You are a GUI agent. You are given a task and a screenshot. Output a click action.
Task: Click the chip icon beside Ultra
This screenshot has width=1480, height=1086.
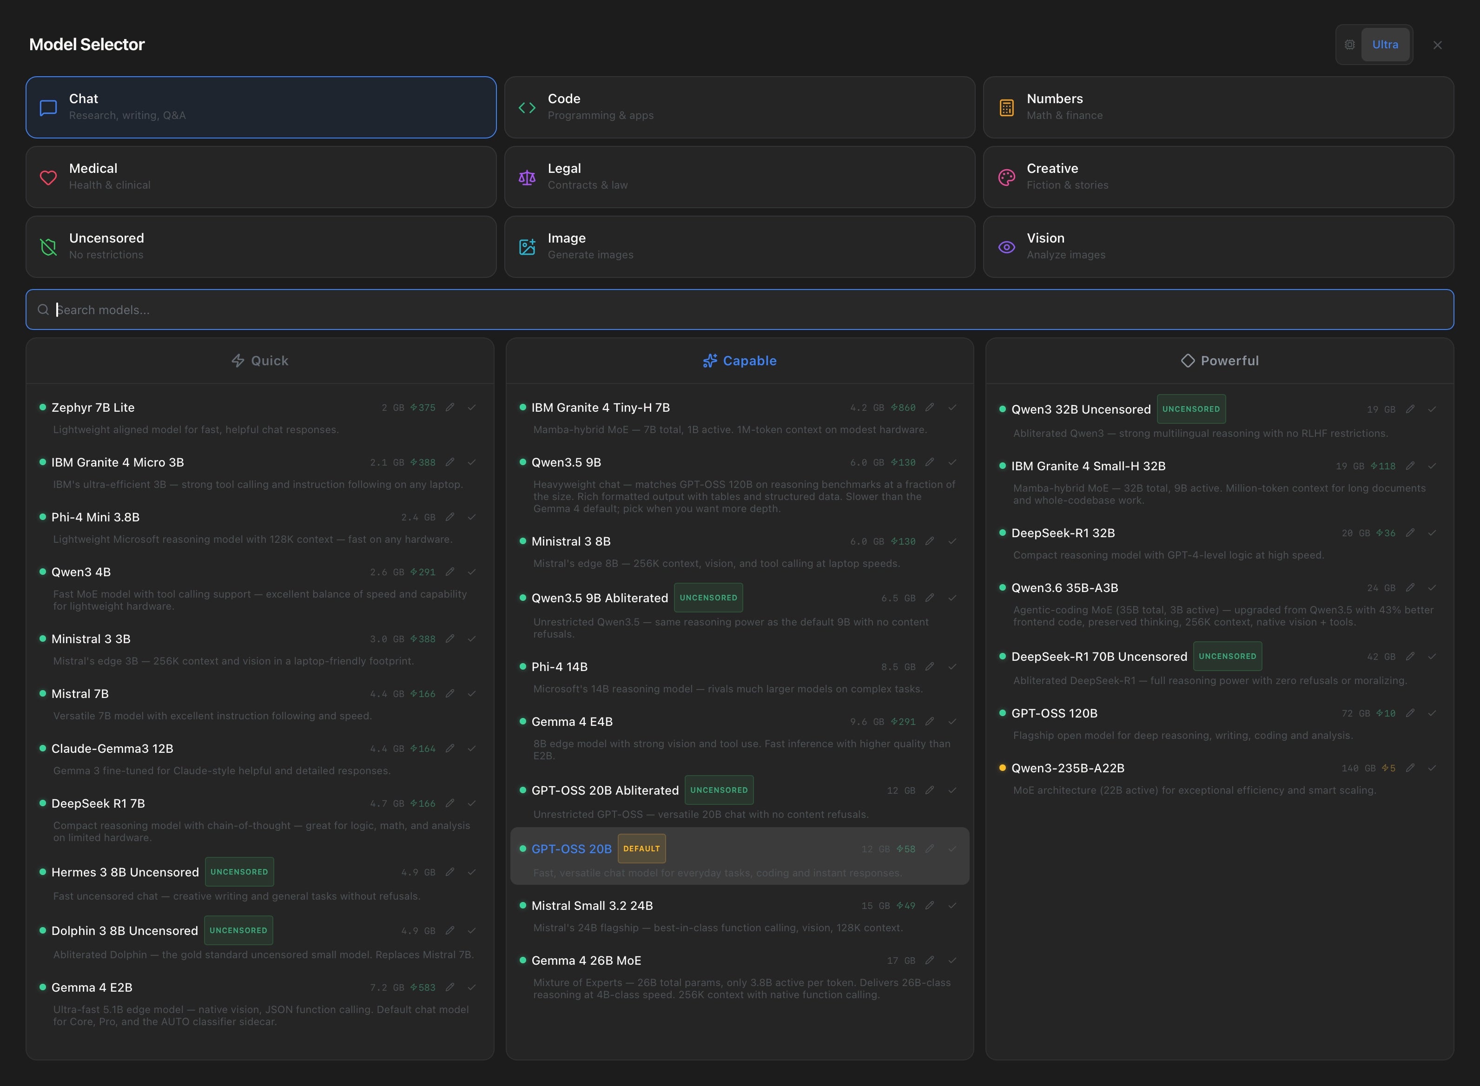tap(1350, 45)
